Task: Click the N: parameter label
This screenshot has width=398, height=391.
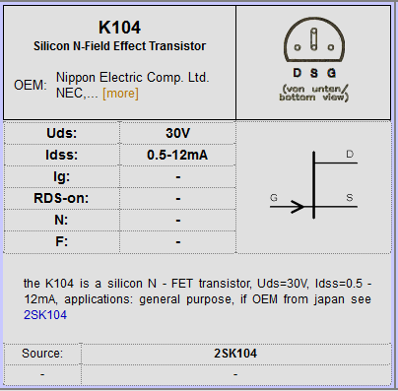Action: (61, 220)
